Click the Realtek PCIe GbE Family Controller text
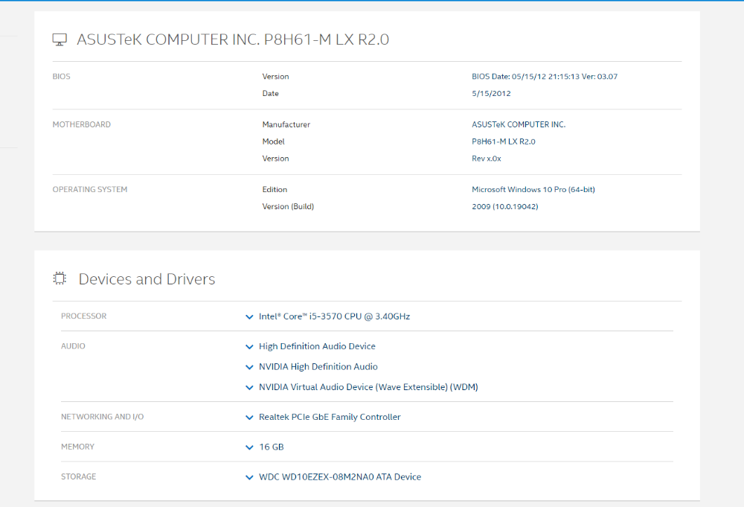744x507 pixels. pyautogui.click(x=330, y=417)
